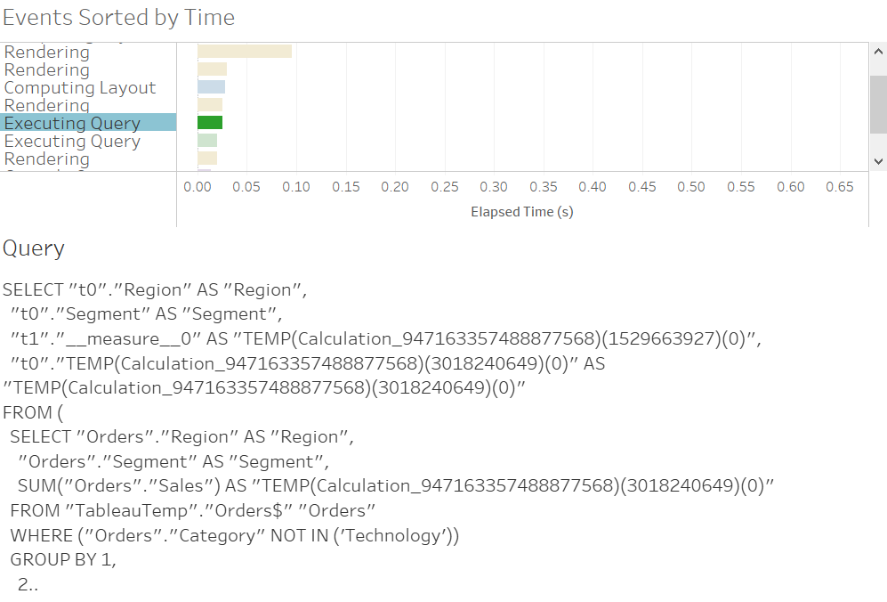Click the Query section heading

pos(33,248)
